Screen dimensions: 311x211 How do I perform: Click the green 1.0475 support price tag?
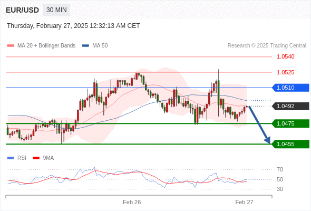coord(290,123)
